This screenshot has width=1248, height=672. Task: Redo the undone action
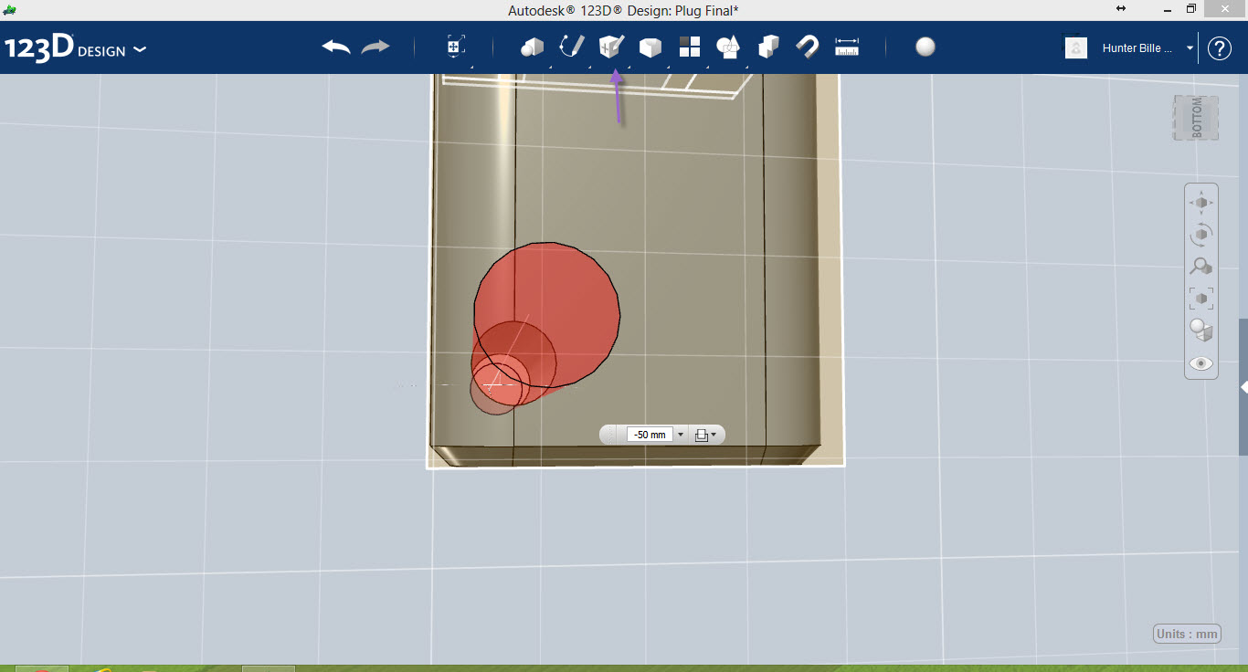[x=375, y=47]
